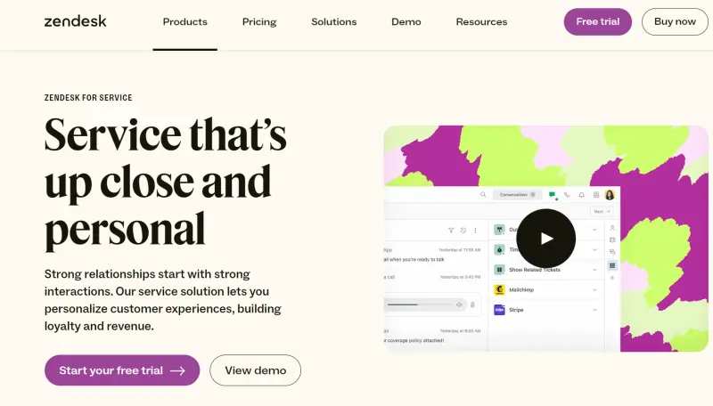Click the Free trial button in header
713x406 pixels.
[597, 21]
